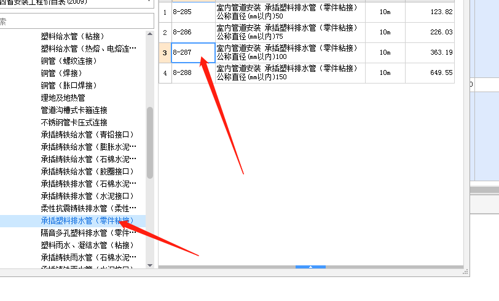This screenshot has height=301, width=499.
Task: Click description for nominal diameter 150
Action: 290,73
